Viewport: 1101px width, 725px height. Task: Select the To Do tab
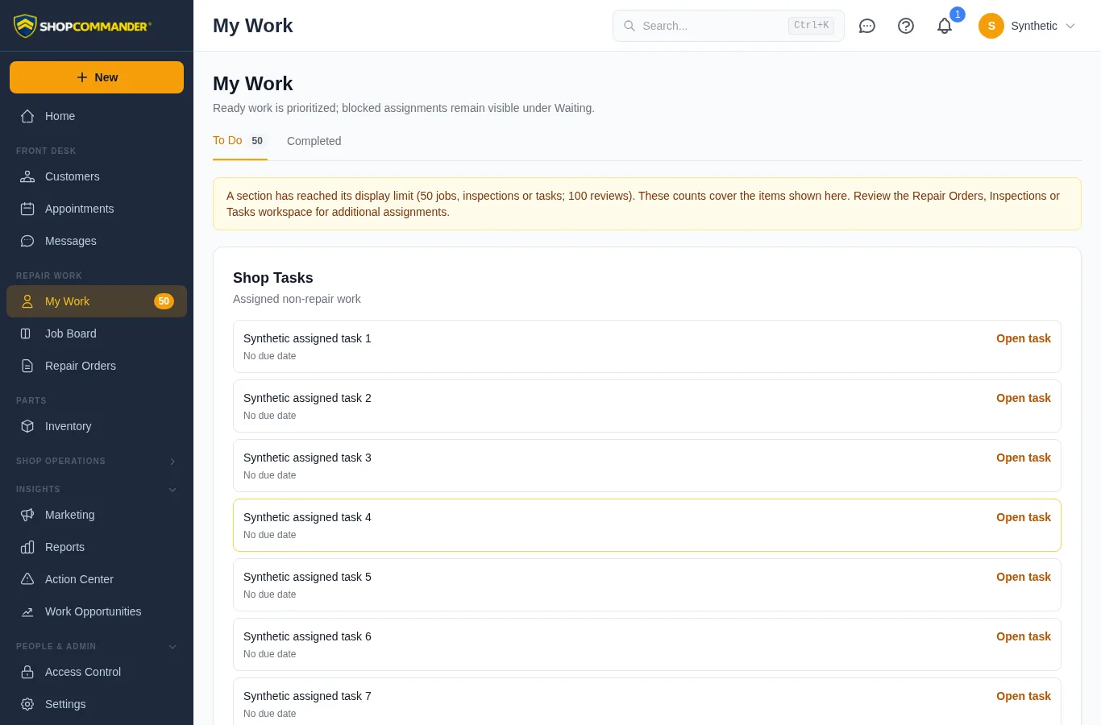(240, 141)
